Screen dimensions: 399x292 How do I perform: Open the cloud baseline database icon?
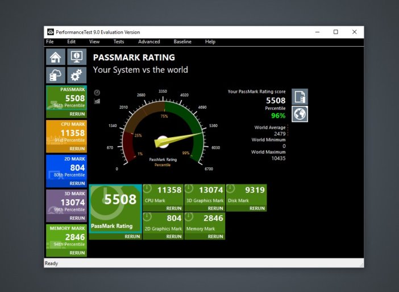click(x=56, y=75)
